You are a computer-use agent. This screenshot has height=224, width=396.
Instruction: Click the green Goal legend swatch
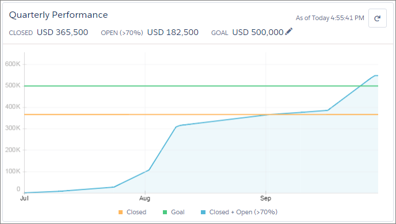point(165,213)
